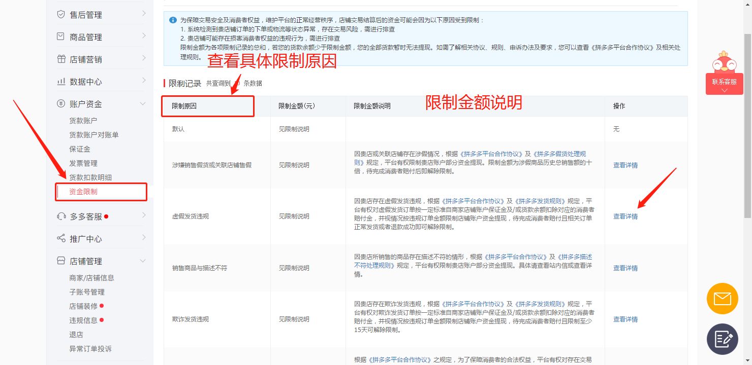
Task: Expand the 数据中心 chevron
Action: tap(144, 80)
